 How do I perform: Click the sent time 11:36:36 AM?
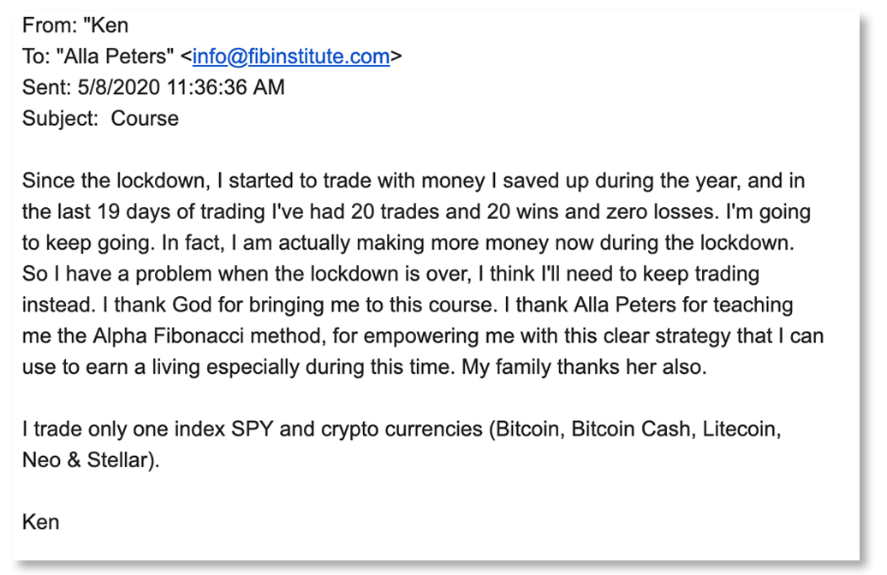tap(226, 87)
